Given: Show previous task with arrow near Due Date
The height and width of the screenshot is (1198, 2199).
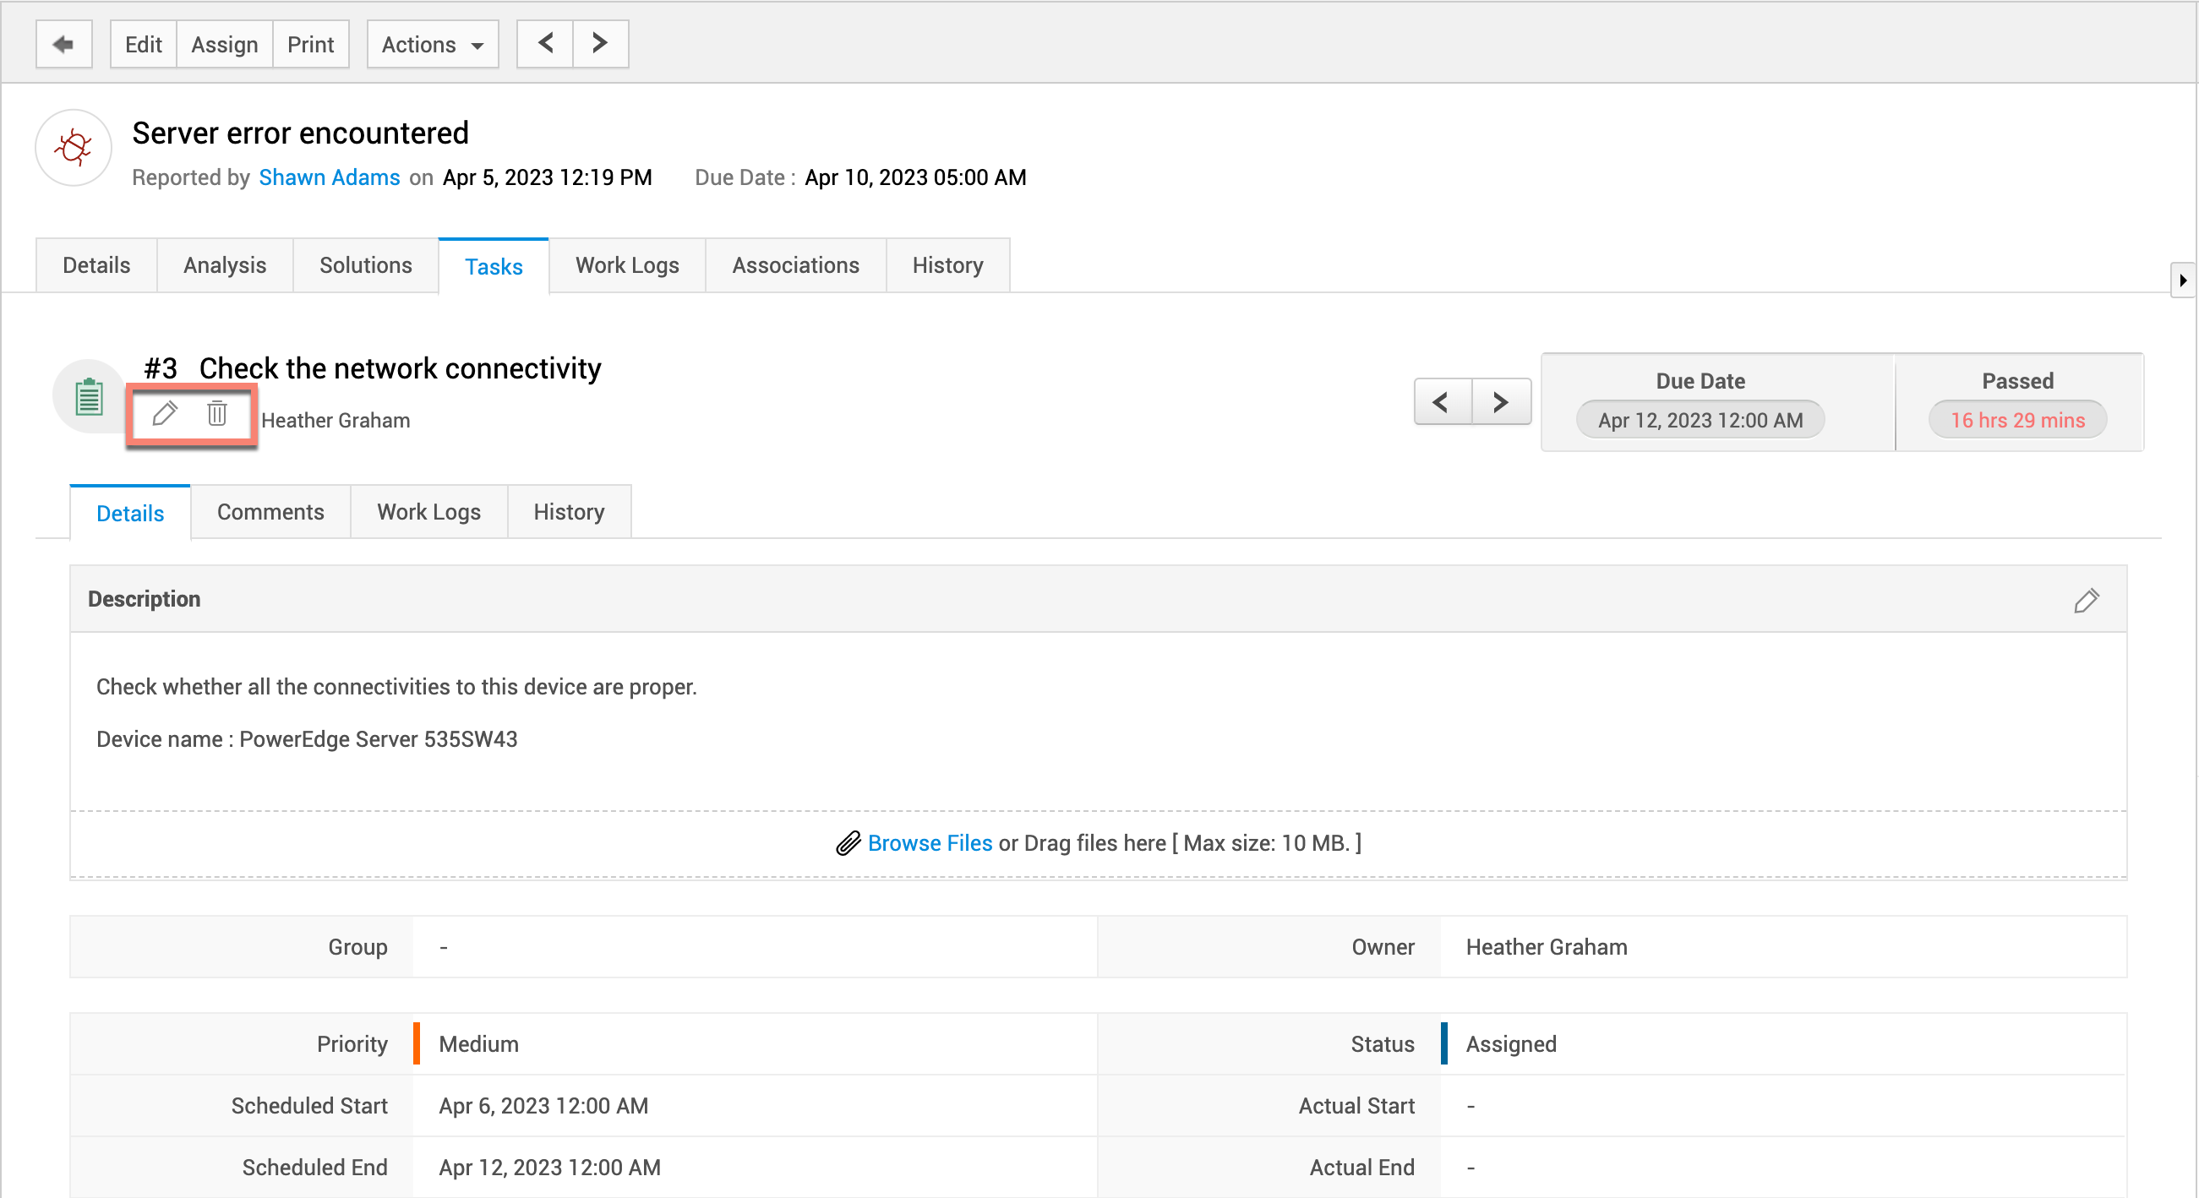Looking at the screenshot, I should coord(1442,402).
